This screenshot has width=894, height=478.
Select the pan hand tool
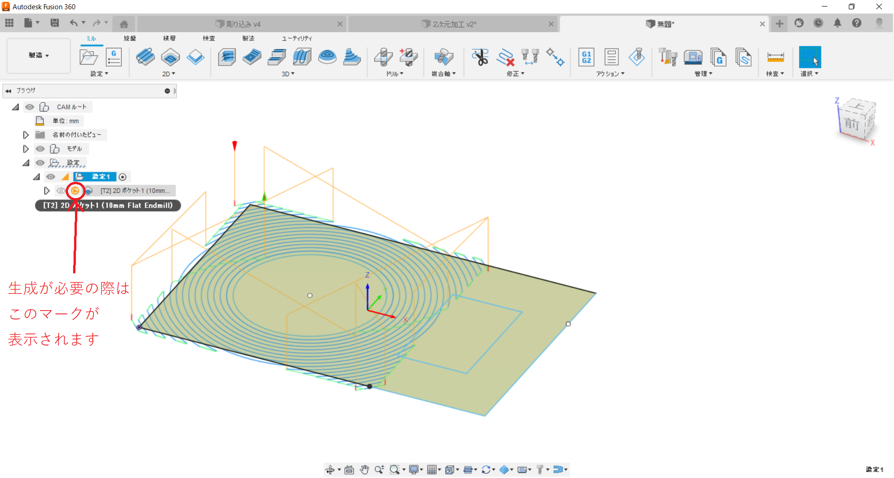point(364,470)
